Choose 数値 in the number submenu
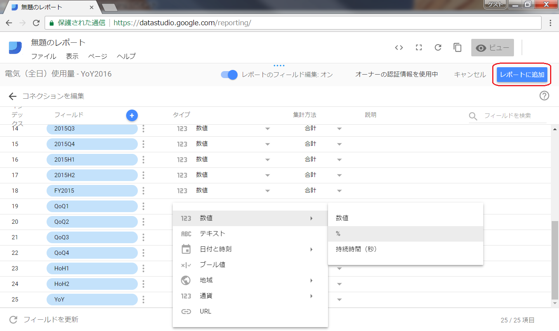The height and width of the screenshot is (331, 559). point(406,218)
